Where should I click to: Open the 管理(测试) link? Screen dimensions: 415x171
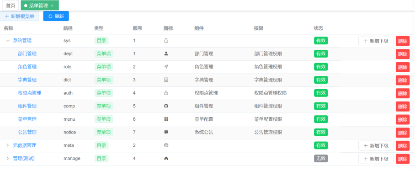[24, 159]
